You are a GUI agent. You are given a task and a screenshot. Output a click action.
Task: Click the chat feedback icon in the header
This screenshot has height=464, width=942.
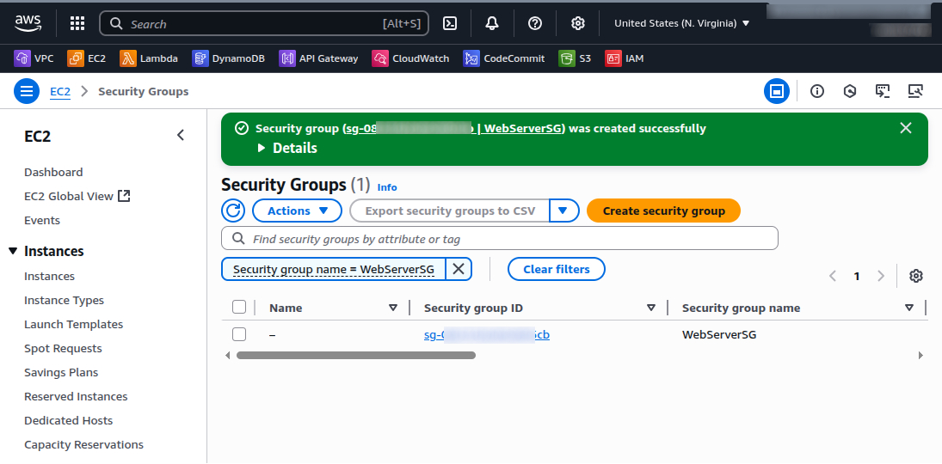point(882,91)
